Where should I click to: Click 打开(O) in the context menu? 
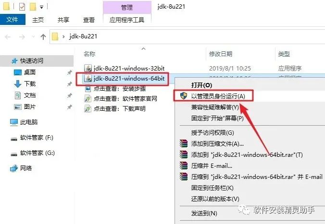(201, 85)
